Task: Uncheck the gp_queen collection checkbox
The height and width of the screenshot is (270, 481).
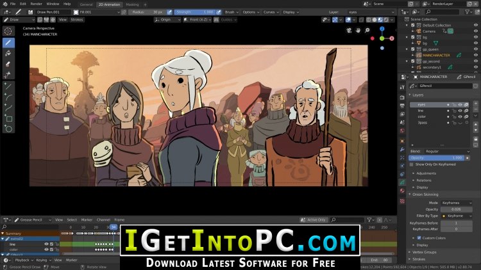Action: tap(413, 49)
